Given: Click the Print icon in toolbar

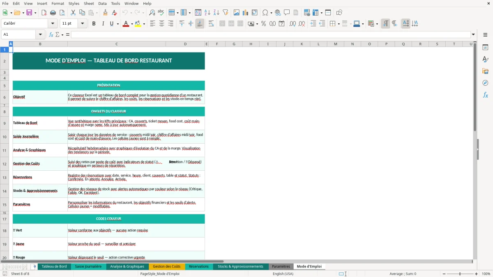Looking at the screenshot, I should [x=53, y=13].
